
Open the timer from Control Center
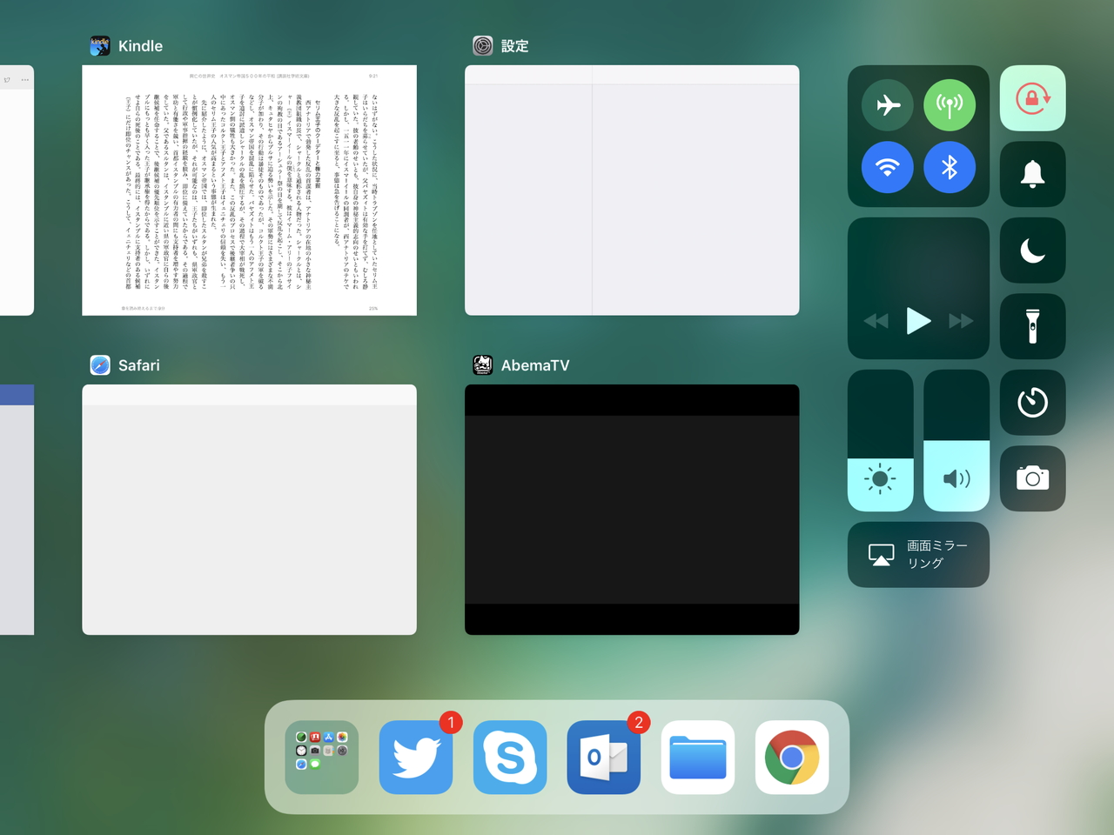[1033, 403]
